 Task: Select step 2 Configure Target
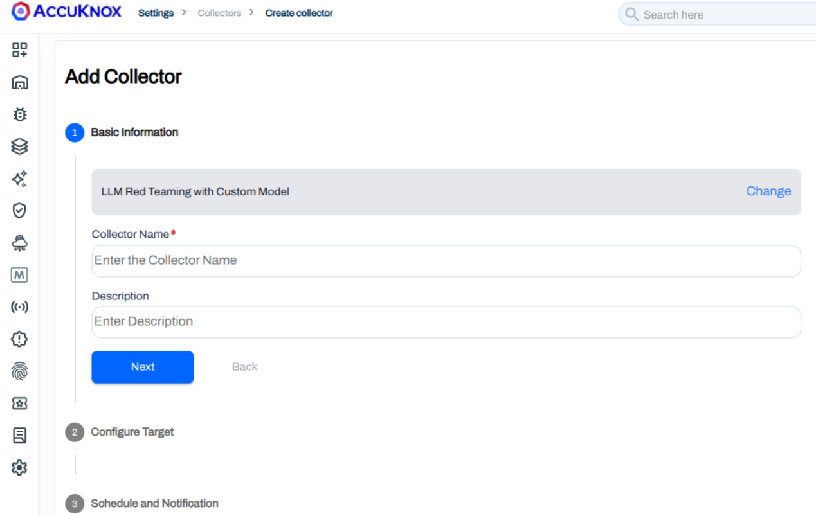coord(120,432)
